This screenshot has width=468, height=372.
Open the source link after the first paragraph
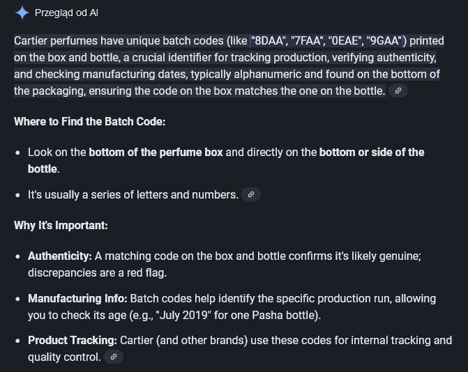[x=398, y=91]
